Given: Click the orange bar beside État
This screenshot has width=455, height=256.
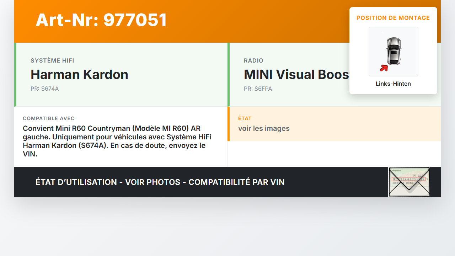Looking at the screenshot, I should click(229, 124).
